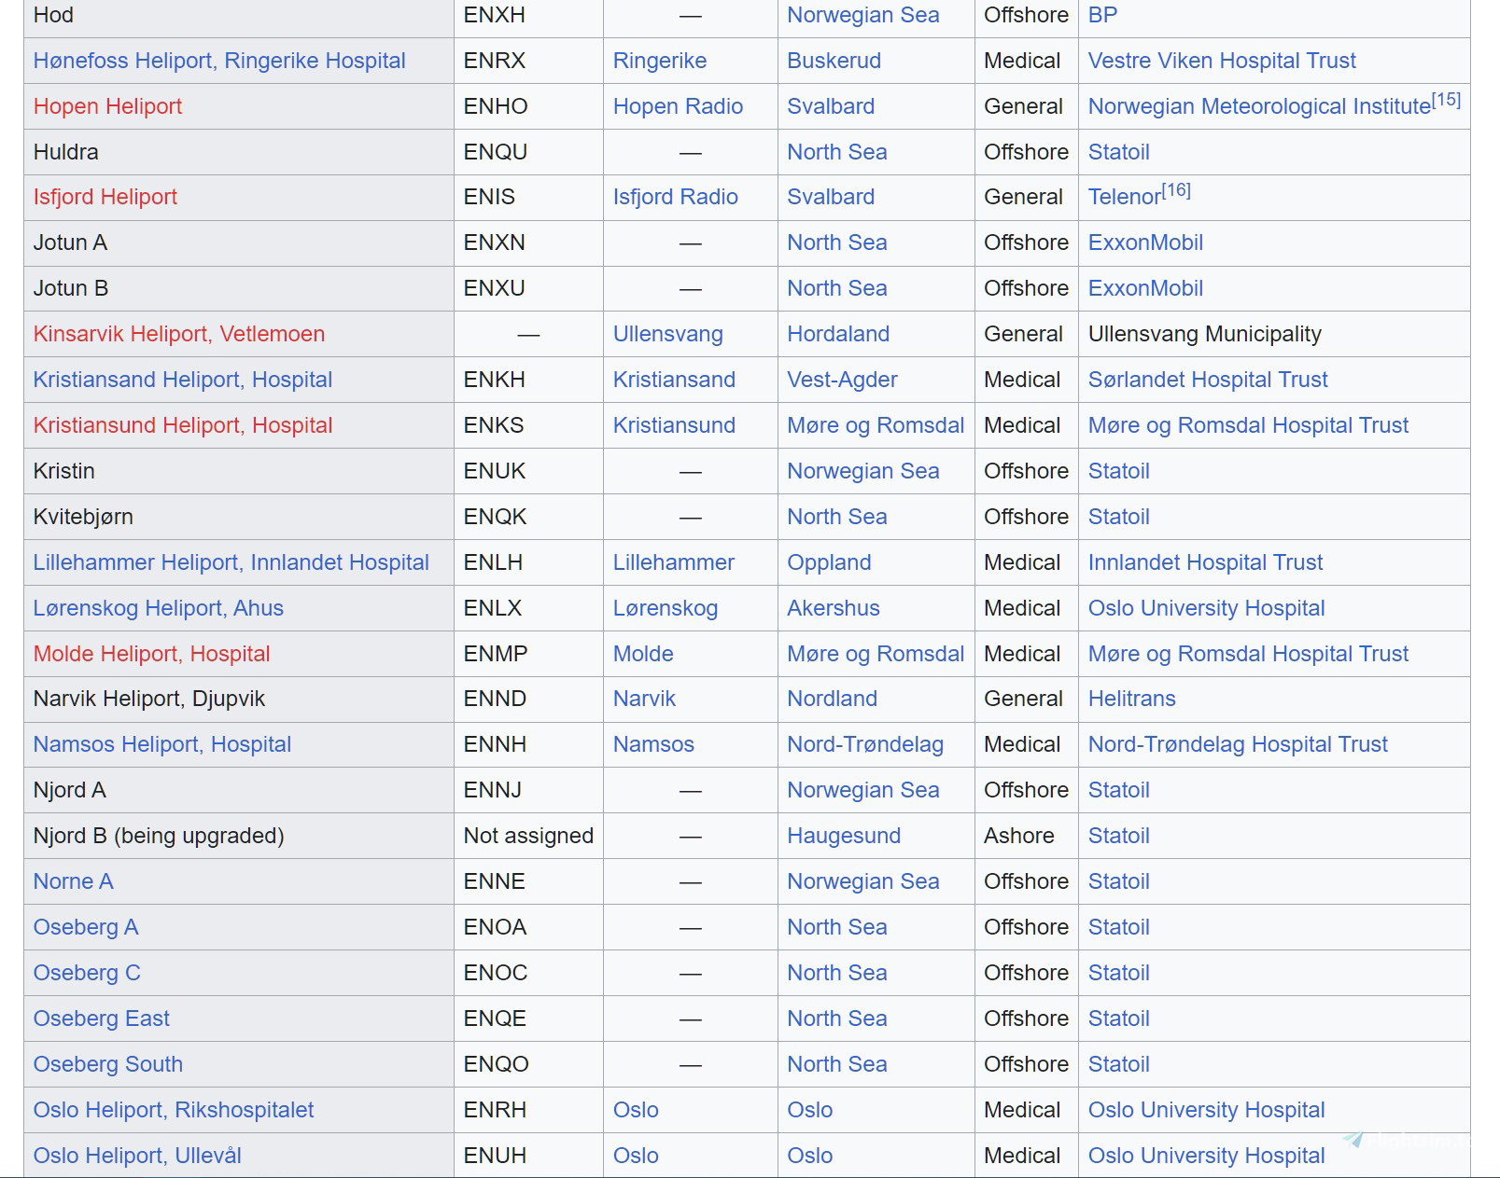Open the BP operator link
Screen dimensions: 1500x1178
[1102, 15]
